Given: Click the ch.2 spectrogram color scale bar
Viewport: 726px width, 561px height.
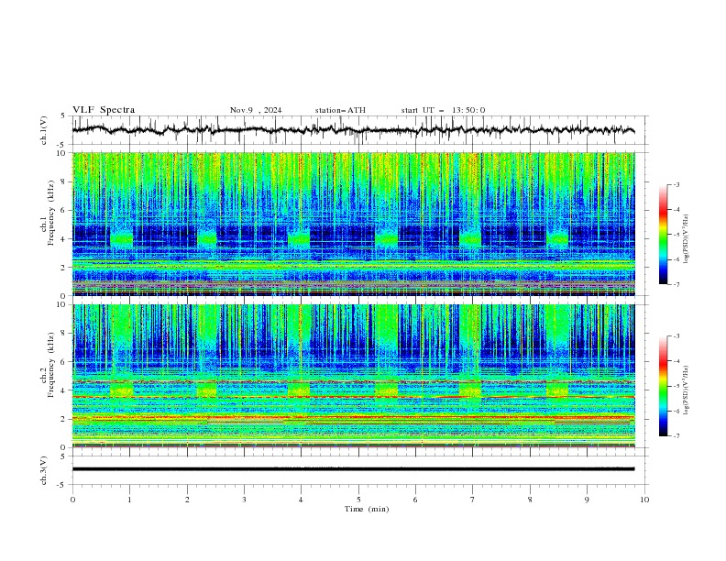Looking at the screenshot, I should click(x=663, y=386).
